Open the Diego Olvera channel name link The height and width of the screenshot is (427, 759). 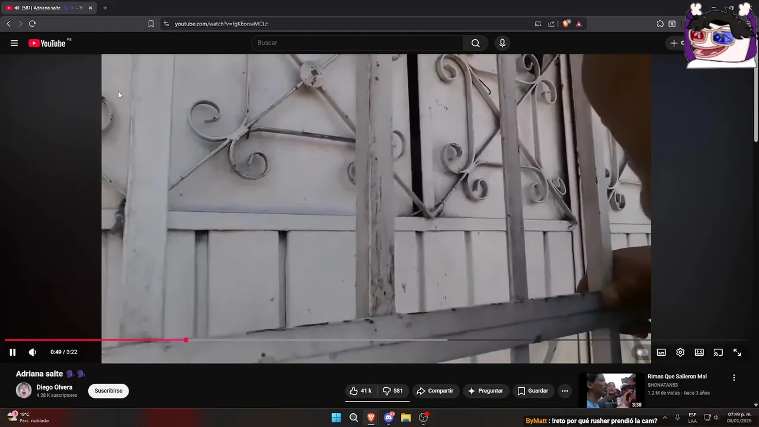click(x=55, y=387)
